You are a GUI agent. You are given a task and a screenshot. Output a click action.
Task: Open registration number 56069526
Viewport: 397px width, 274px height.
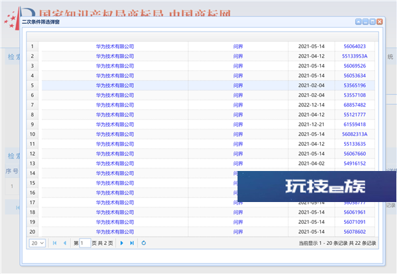coord(355,66)
